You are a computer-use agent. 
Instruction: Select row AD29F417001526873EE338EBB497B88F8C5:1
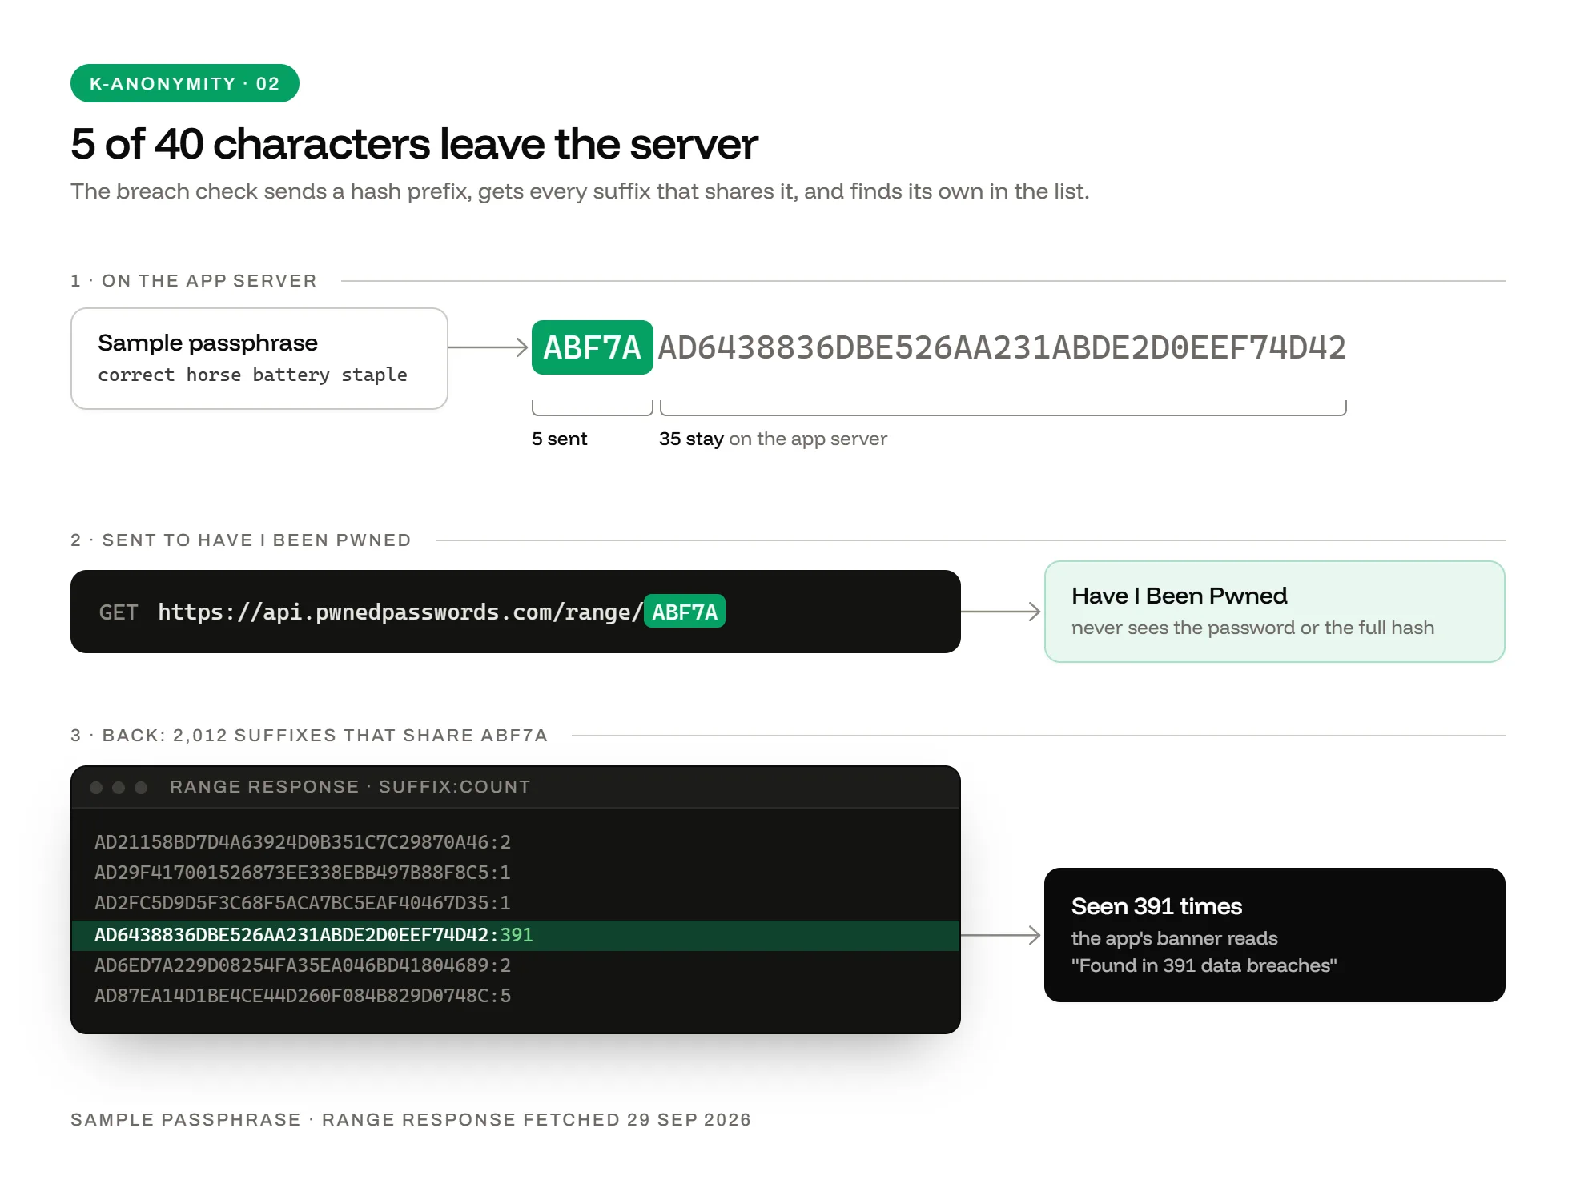point(516,873)
